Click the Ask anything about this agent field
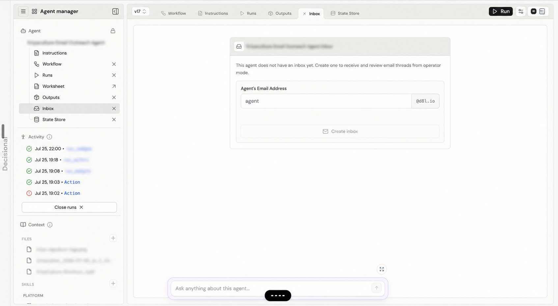 271,288
